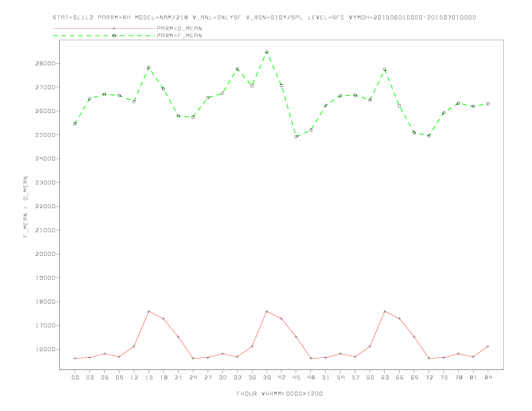Click the 24000 y-axis tick label
This screenshot has width=532, height=411.
[x=46, y=158]
